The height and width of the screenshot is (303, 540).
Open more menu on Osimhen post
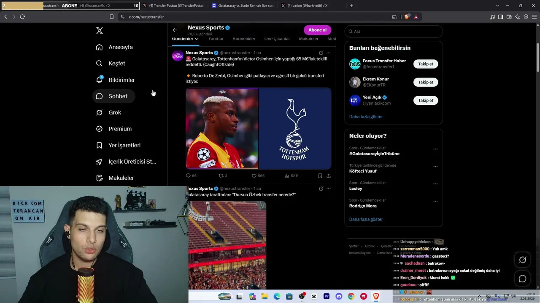point(329,53)
